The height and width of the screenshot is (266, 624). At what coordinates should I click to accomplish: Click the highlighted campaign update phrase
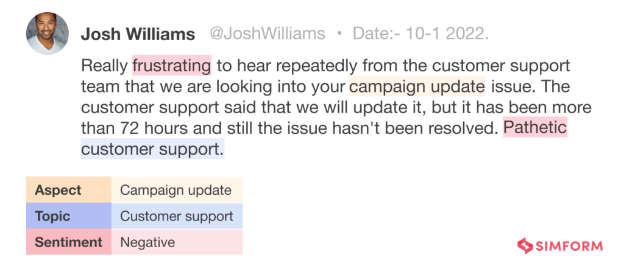tap(417, 86)
